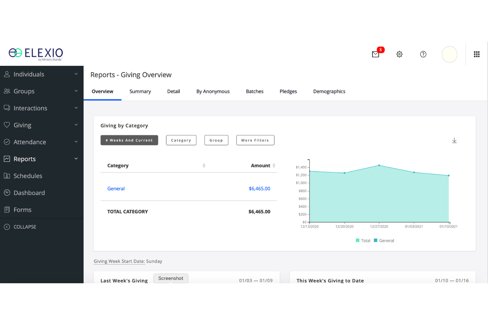Open the $6,465.00 General amount link
This screenshot has height=325, width=488.
259,189
